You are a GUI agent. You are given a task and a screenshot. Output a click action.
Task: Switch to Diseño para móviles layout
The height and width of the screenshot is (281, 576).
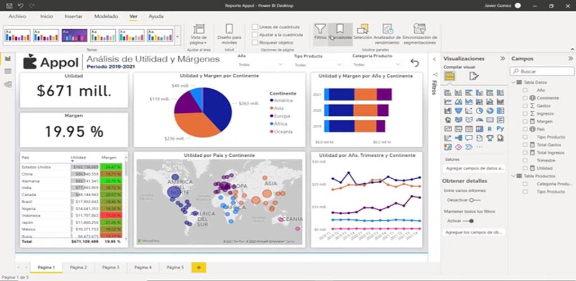click(229, 34)
